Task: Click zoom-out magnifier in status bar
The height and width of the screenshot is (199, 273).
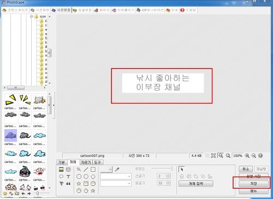Action: (254, 156)
